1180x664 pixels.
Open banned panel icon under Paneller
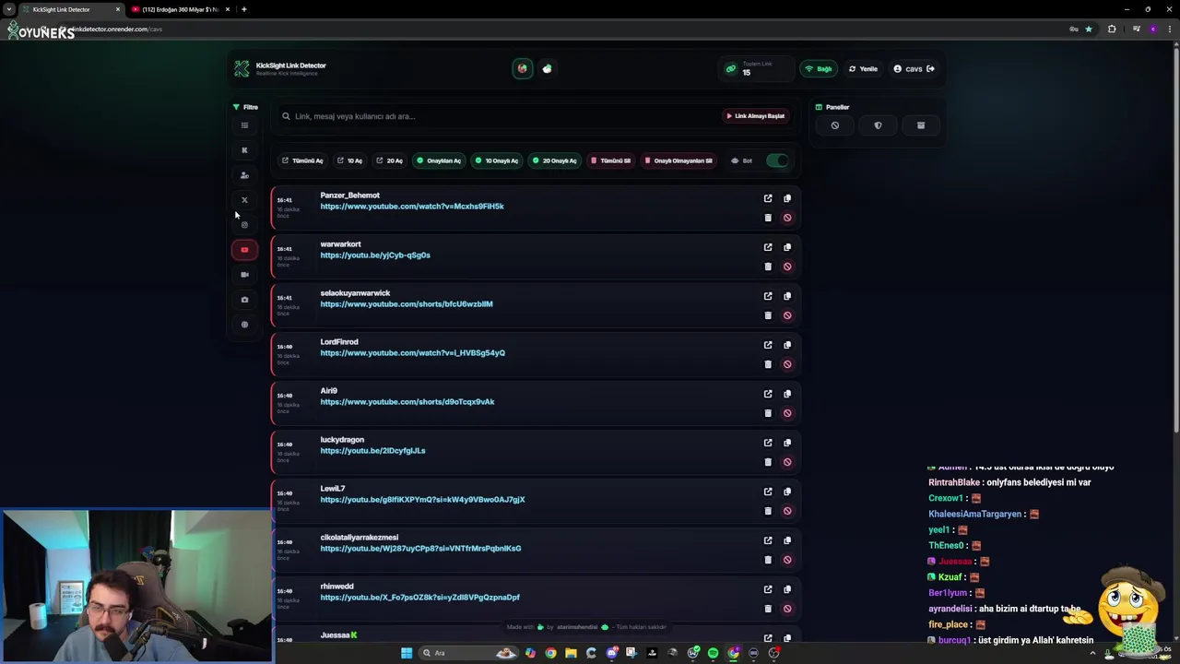pyautogui.click(x=835, y=125)
